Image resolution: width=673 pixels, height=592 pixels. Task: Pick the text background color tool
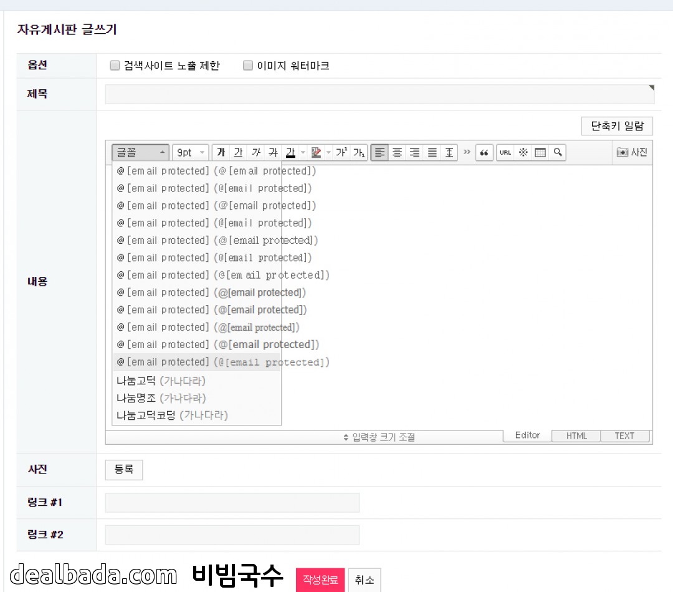(x=316, y=153)
